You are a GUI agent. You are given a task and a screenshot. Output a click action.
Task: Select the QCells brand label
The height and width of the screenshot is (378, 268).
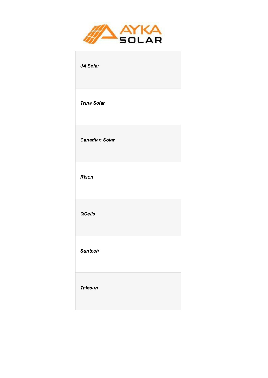tap(88, 214)
